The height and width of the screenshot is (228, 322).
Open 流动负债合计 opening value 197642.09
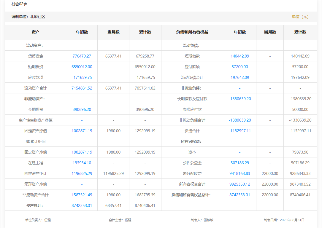pyautogui.click(x=239, y=77)
